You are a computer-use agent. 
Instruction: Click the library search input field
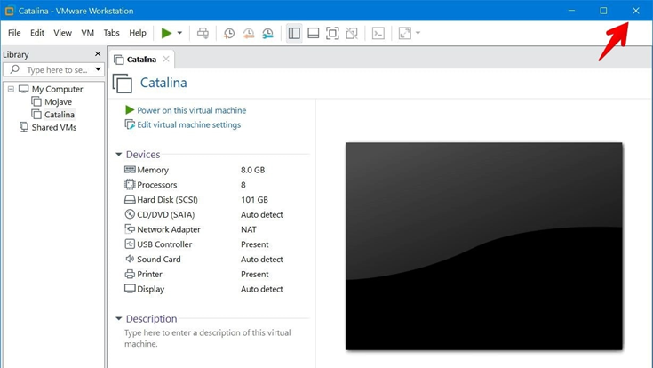[x=53, y=69]
